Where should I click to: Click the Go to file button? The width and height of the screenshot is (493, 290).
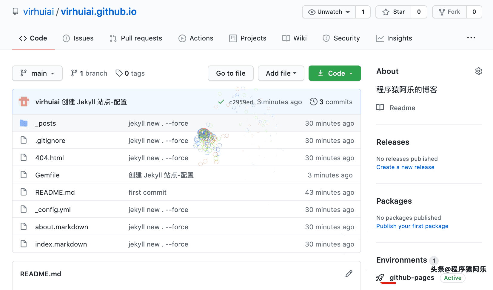coord(231,73)
